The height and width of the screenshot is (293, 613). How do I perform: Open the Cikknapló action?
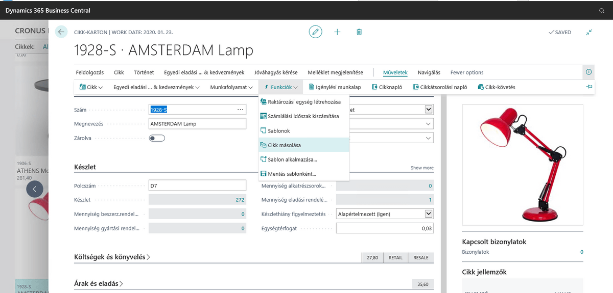[x=387, y=87]
